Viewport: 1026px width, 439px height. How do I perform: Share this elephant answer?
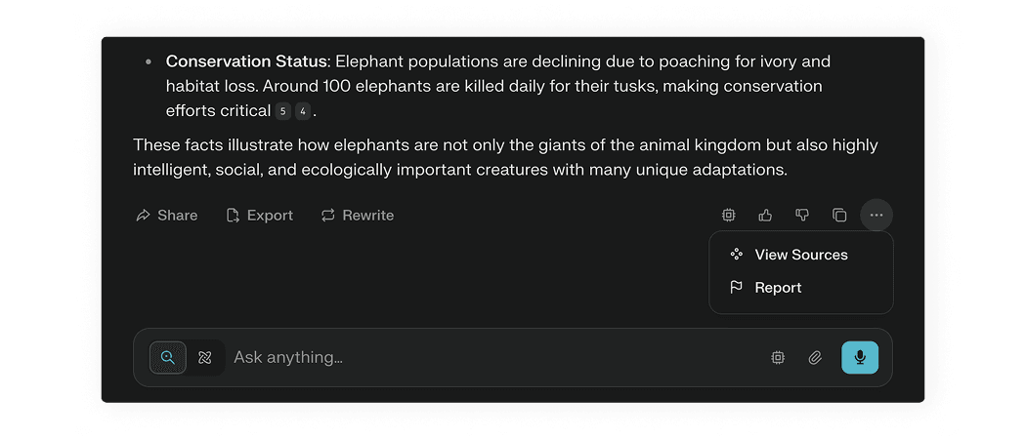coord(167,216)
